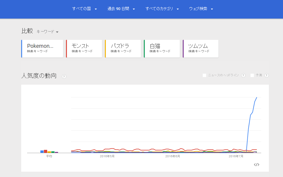This screenshot has height=177, width=283.
Task: Click help icon beside 予測 checkbox
Action: (x=266, y=76)
